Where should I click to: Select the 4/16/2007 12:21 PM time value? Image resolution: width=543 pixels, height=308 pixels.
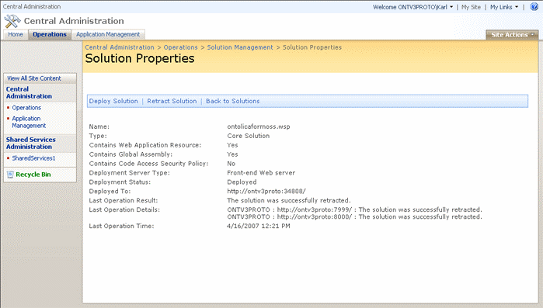(x=259, y=226)
